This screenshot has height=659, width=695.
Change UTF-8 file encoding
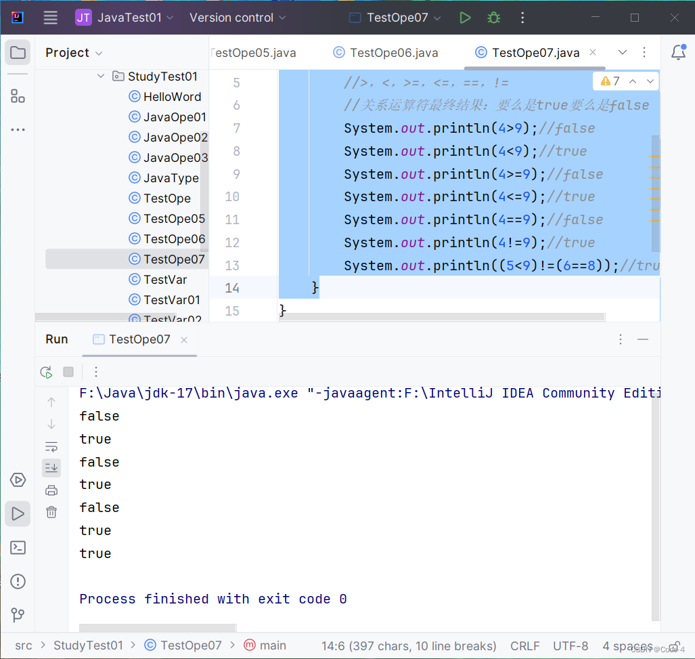point(570,646)
